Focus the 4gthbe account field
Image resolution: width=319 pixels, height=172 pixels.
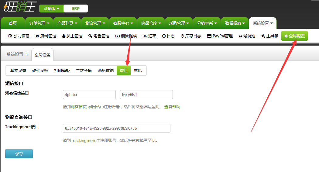point(89,95)
